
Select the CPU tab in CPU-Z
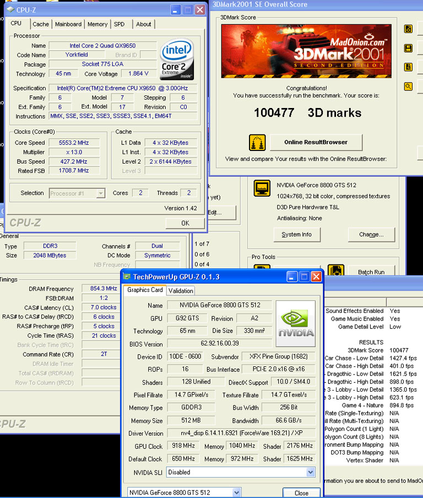pyautogui.click(x=16, y=24)
